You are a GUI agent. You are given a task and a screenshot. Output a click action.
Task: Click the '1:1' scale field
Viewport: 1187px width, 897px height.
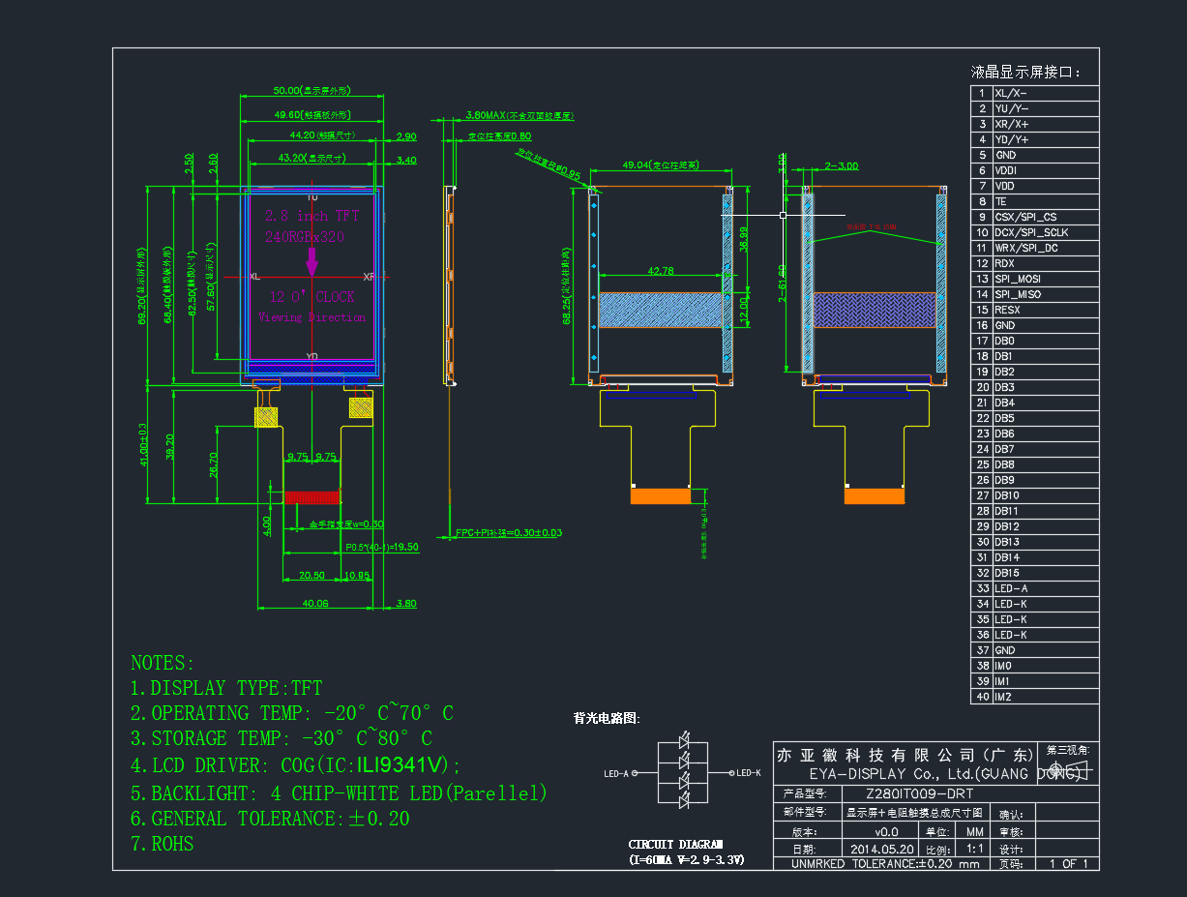[974, 848]
